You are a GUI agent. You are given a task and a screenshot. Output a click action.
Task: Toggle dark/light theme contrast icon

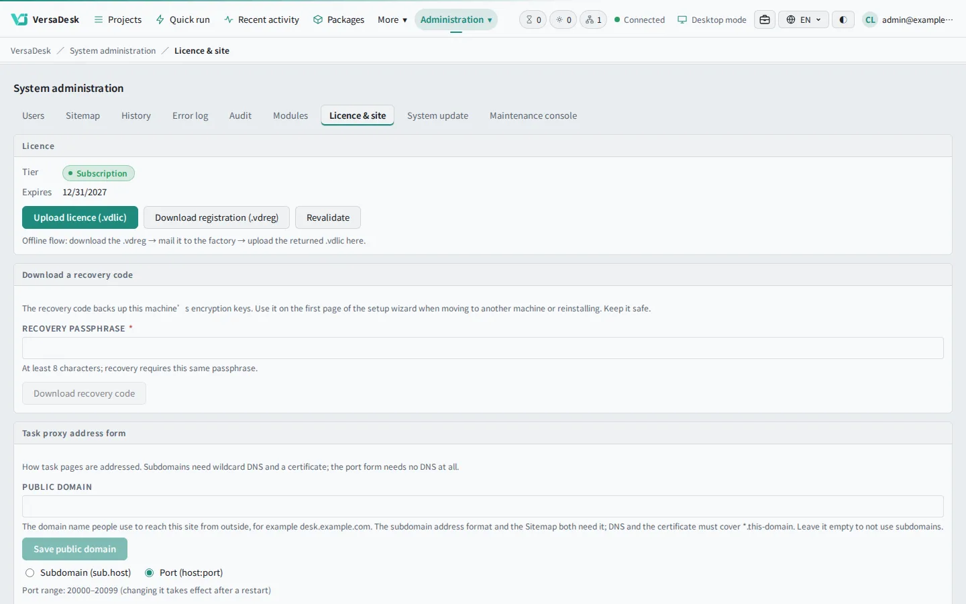[x=843, y=19]
